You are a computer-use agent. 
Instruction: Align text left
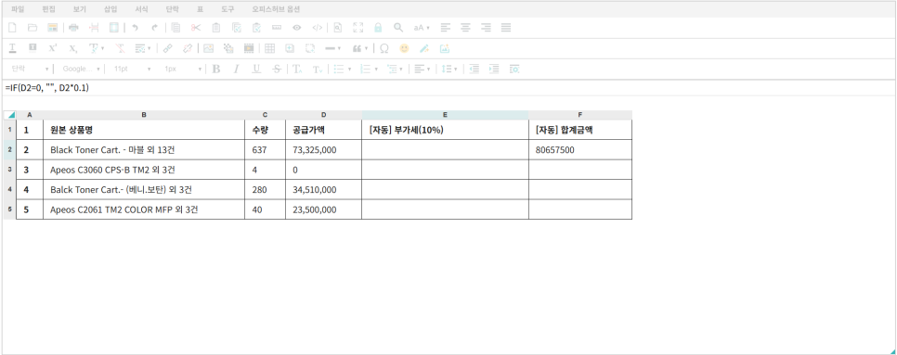[446, 28]
